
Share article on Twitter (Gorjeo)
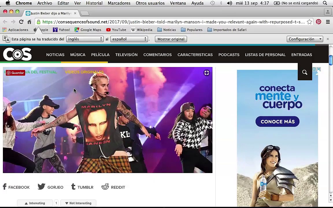50,187
